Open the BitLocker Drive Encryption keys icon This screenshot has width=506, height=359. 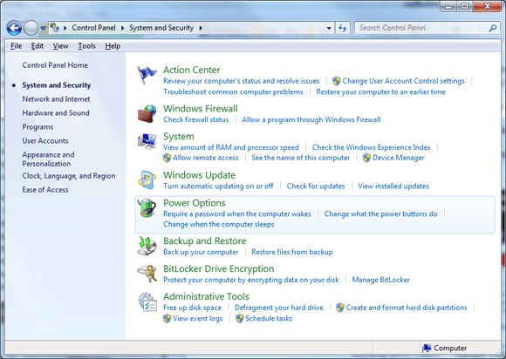[x=147, y=274]
